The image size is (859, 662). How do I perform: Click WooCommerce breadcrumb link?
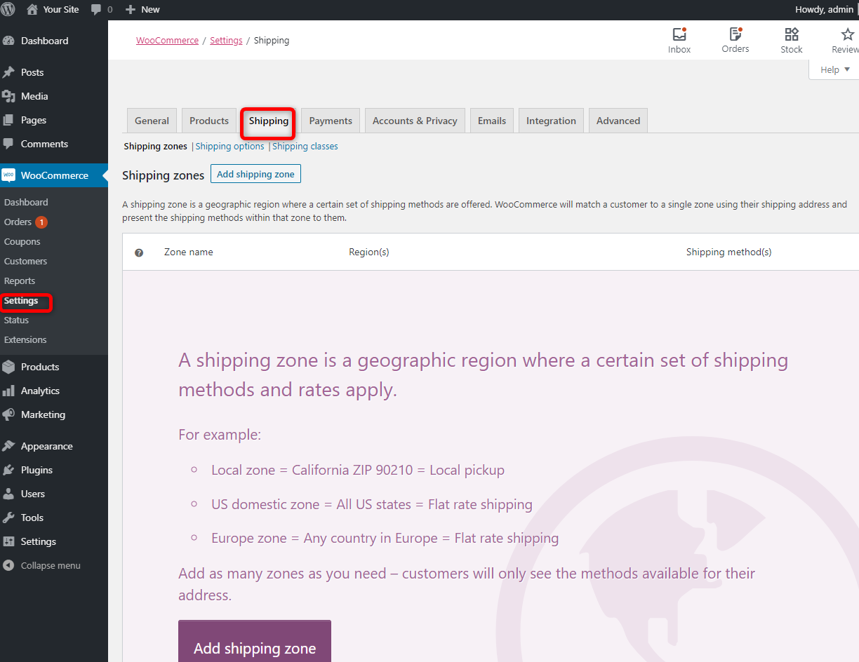(x=167, y=41)
